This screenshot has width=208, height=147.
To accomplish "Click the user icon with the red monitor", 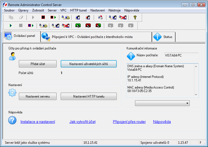I will click(88, 17).
